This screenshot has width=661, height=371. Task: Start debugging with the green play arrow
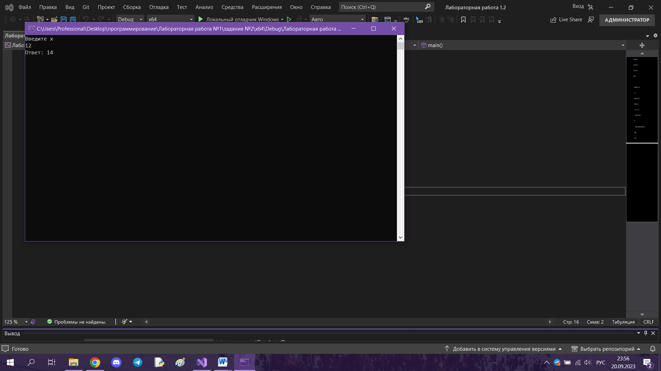coord(201,20)
